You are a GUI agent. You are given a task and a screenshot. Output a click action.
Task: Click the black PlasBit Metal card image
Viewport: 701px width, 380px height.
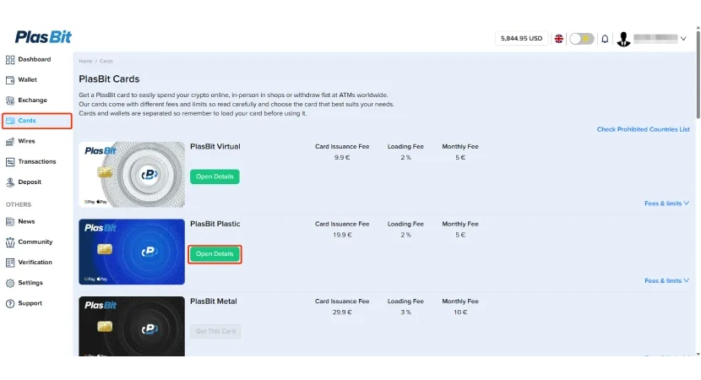click(x=132, y=326)
